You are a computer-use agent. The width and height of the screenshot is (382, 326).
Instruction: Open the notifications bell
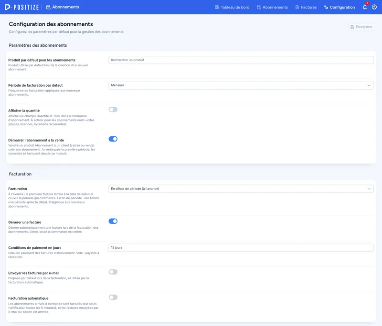pos(365,7)
